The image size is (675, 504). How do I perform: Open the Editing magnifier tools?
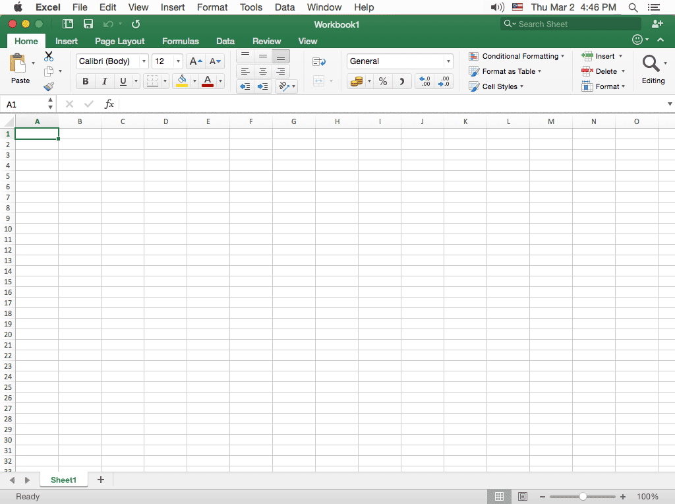651,63
